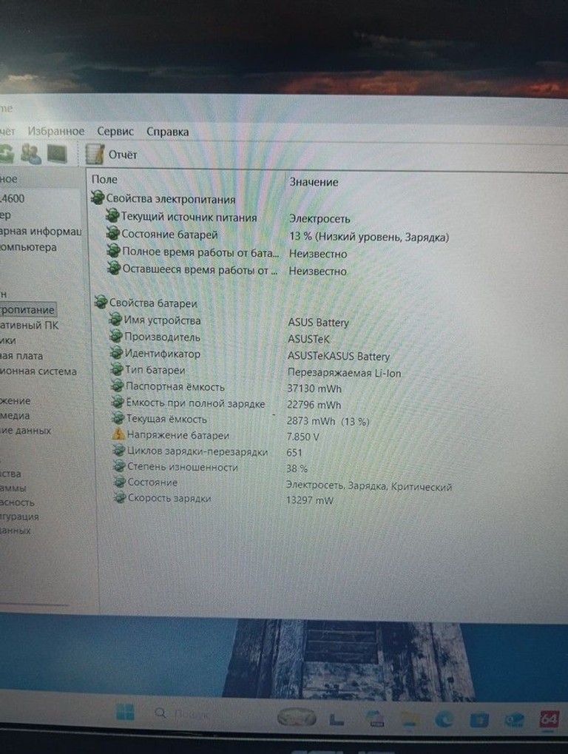The width and height of the screenshot is (568, 754).
Task: Select Системная плата in the sidebar tree
Action: (x=21, y=356)
